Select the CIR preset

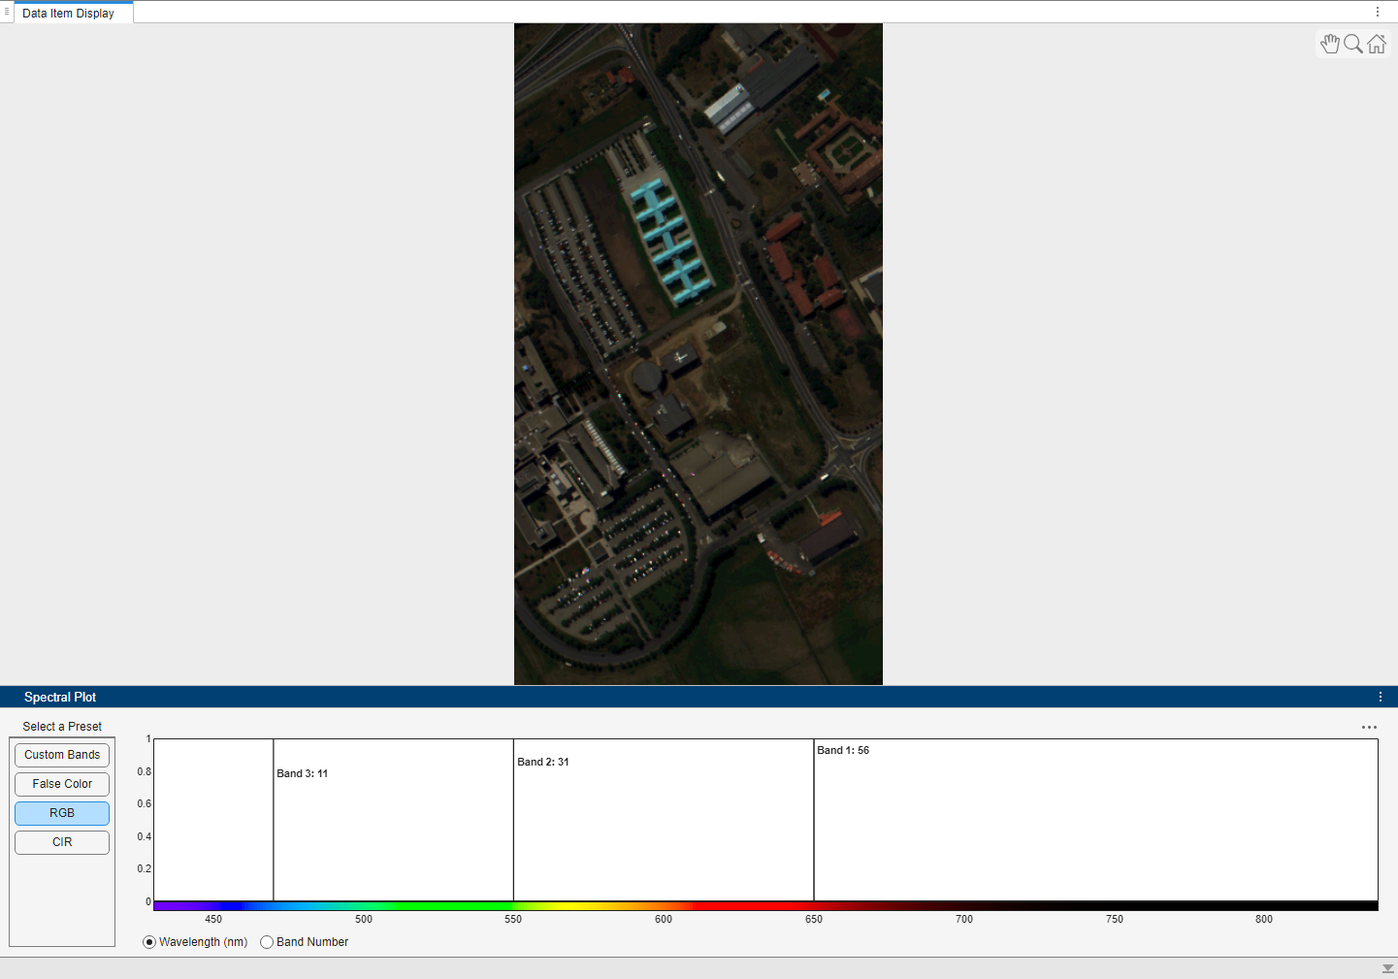61,842
